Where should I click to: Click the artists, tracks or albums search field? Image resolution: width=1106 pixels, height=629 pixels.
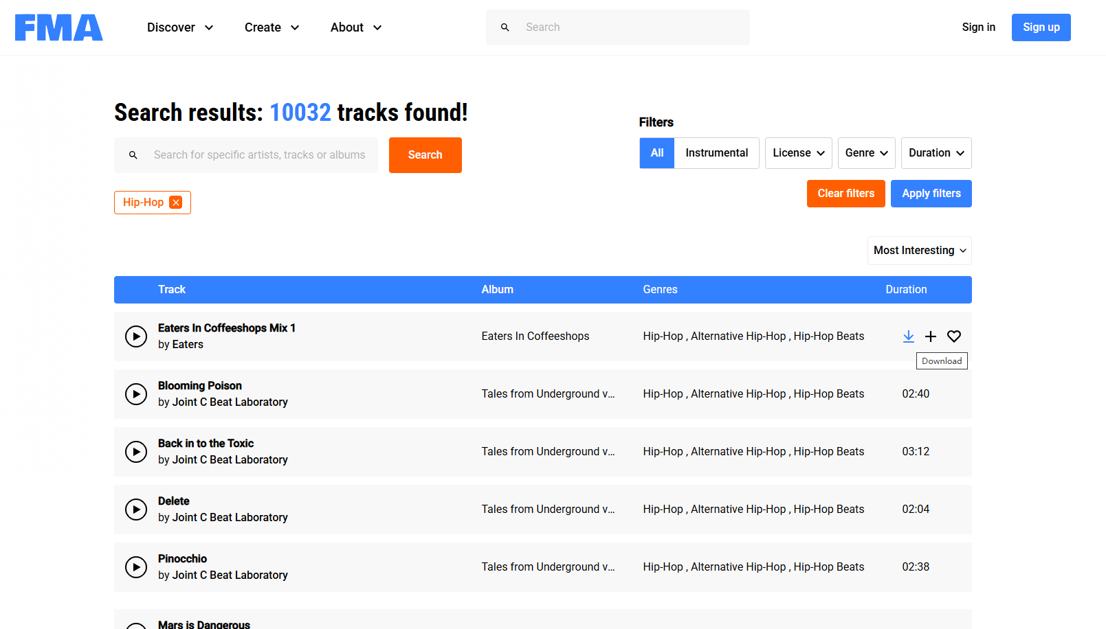(x=259, y=155)
